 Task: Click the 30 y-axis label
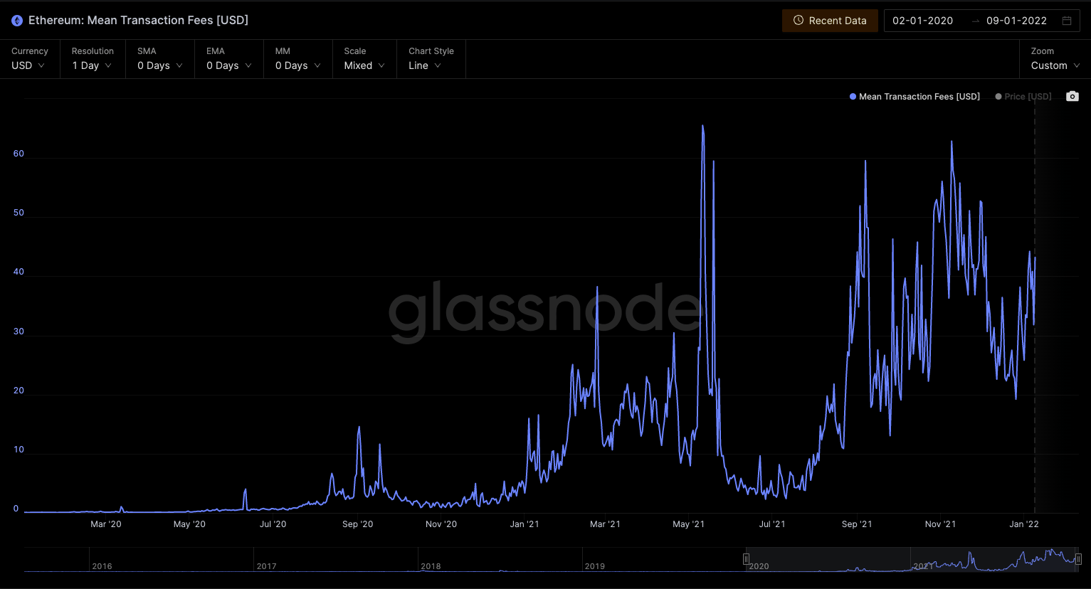pos(19,331)
